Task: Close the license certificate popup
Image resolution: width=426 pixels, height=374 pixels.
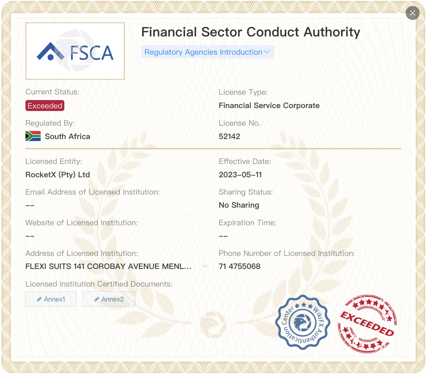Action: click(412, 13)
